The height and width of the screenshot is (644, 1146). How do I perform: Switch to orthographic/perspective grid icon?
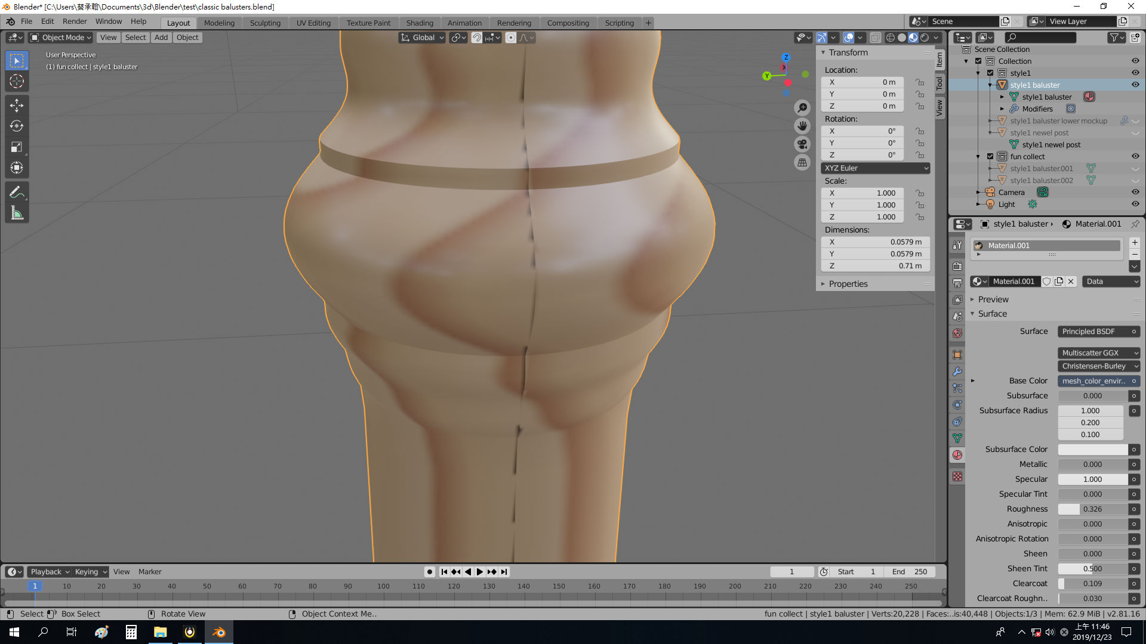[x=802, y=162]
